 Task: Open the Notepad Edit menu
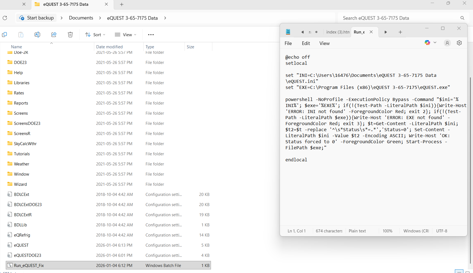(x=306, y=43)
